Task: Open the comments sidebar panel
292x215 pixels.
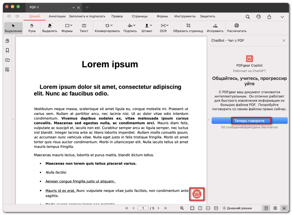Action: click(x=7, y=60)
